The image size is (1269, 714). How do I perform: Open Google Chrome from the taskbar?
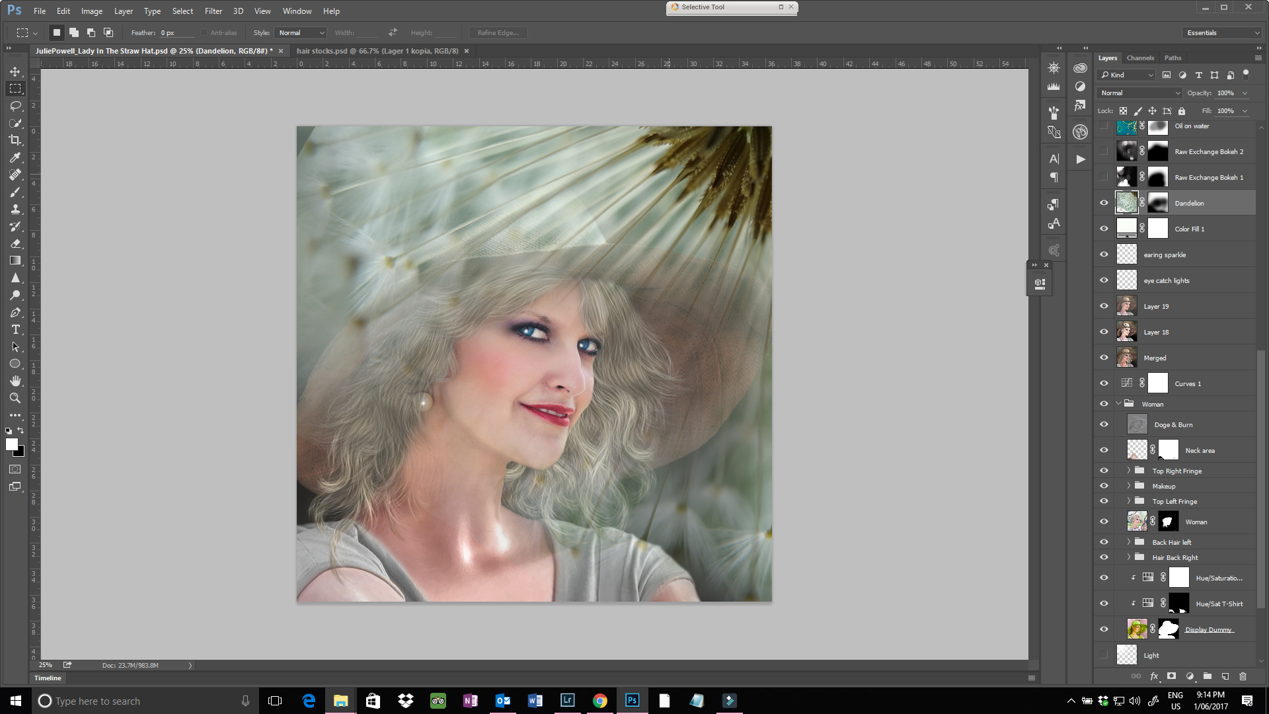pyautogui.click(x=599, y=701)
